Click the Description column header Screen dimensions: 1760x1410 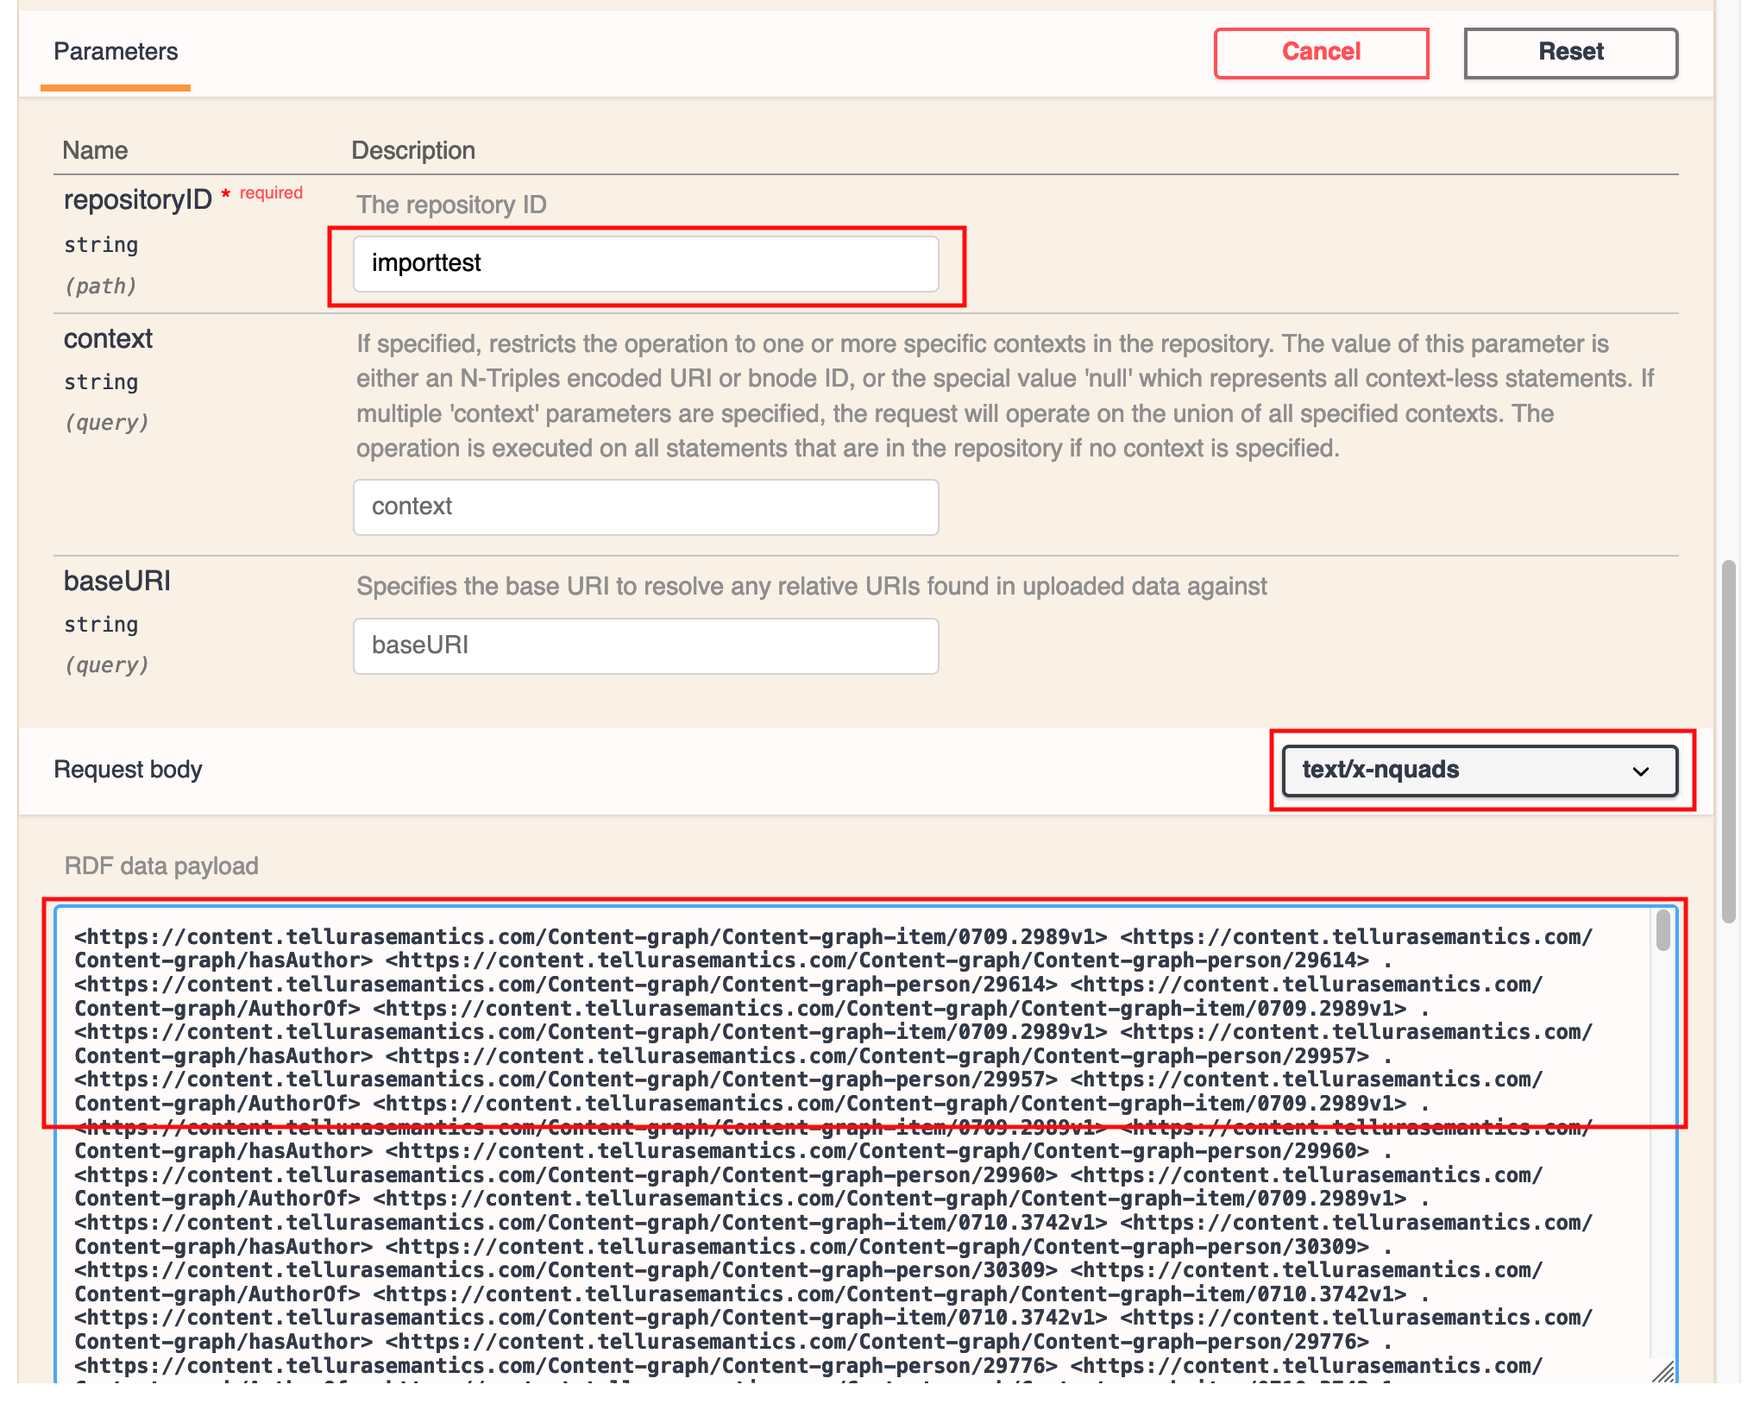click(x=413, y=150)
